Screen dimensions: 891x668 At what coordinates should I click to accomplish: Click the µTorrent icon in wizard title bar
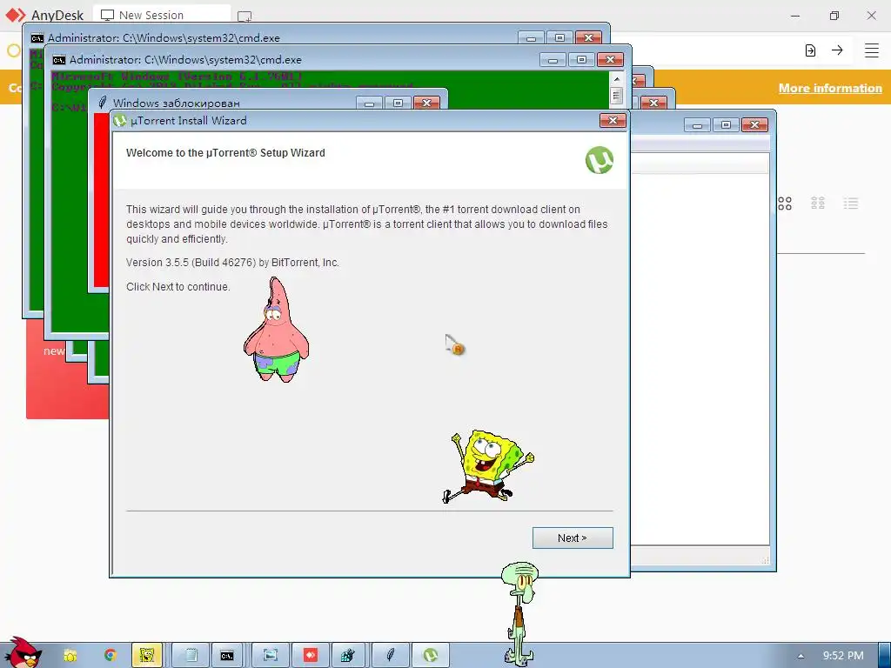(x=120, y=120)
